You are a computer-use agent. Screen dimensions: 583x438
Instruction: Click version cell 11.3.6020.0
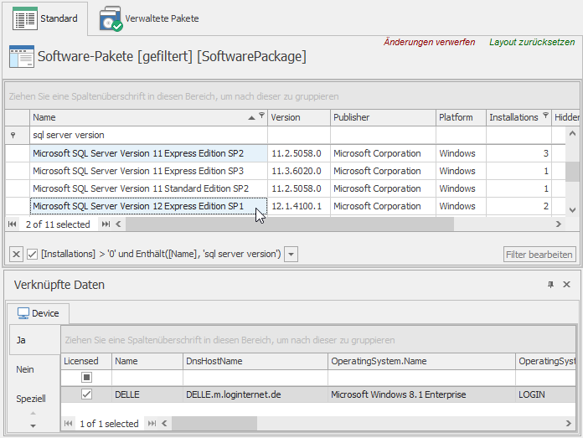click(x=298, y=171)
